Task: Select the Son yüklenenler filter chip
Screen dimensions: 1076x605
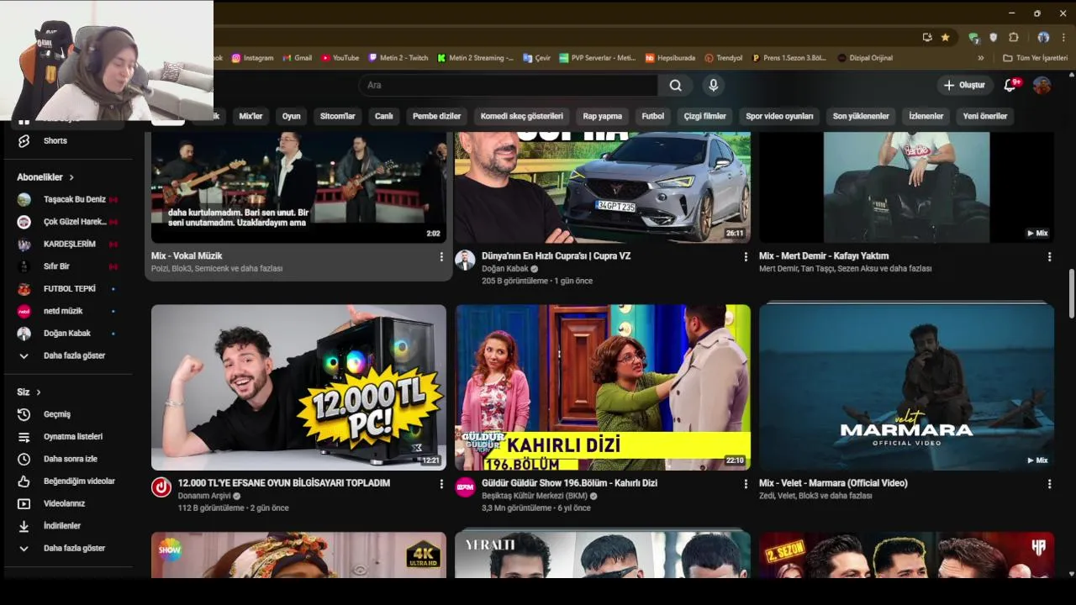Action: [861, 116]
